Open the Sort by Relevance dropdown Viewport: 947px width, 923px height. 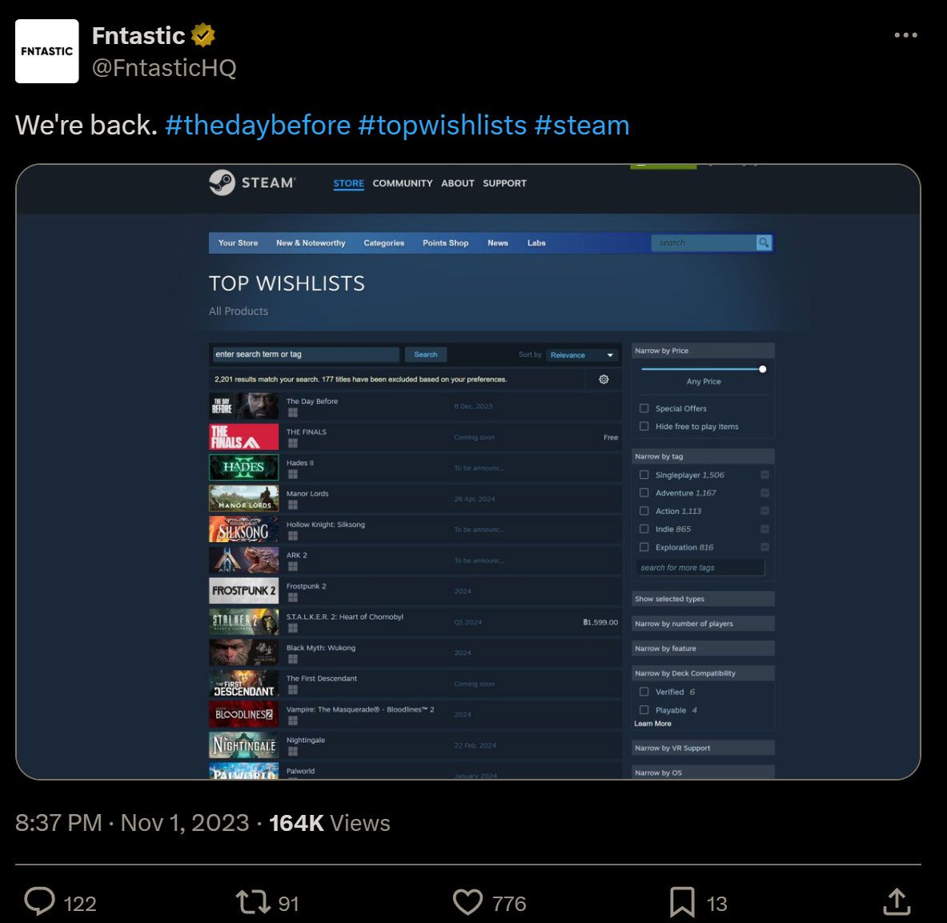pos(582,355)
